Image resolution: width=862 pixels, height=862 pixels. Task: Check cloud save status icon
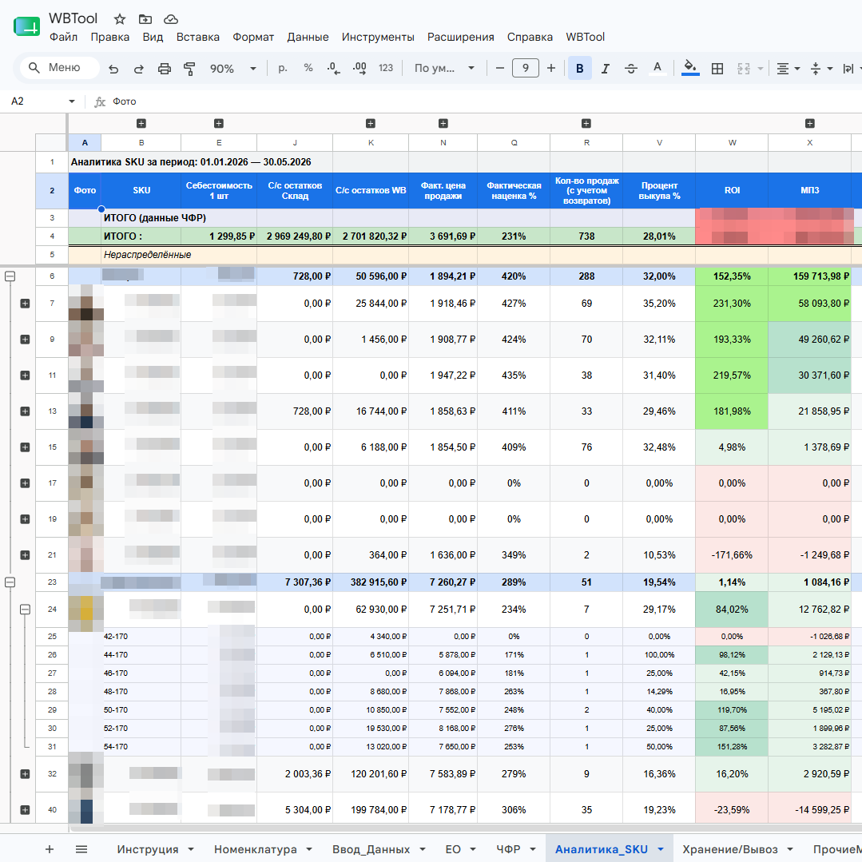[x=171, y=19]
